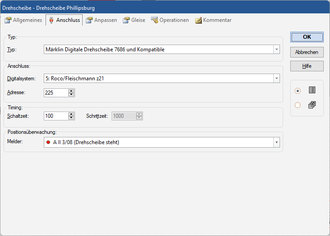Increase the Adresse value with up arrow
Image resolution: width=330 pixels, height=236 pixels.
[71, 91]
